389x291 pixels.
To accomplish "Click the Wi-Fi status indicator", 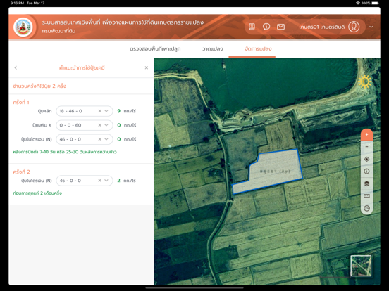I will click(x=358, y=3).
